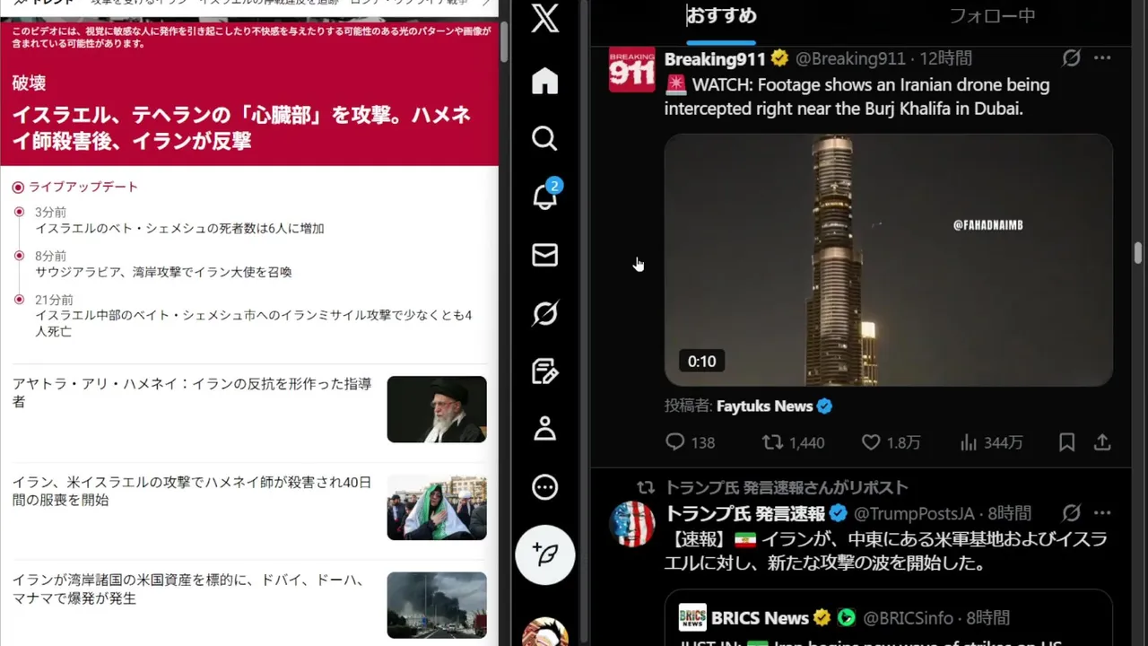Viewport: 1148px width, 646px height.
Task: Bookmark the Breaking911 post
Action: click(1066, 442)
